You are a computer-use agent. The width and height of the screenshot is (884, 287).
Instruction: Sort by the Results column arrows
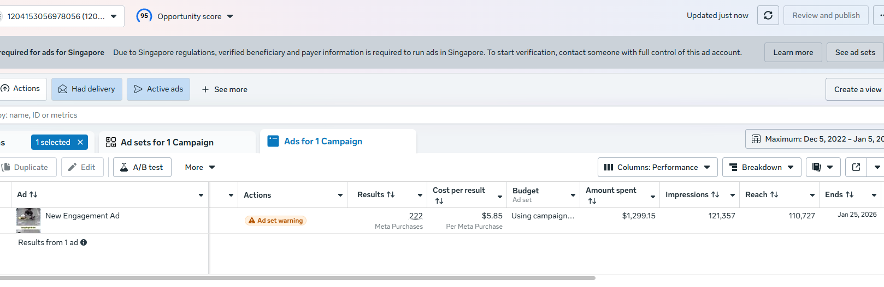click(391, 194)
